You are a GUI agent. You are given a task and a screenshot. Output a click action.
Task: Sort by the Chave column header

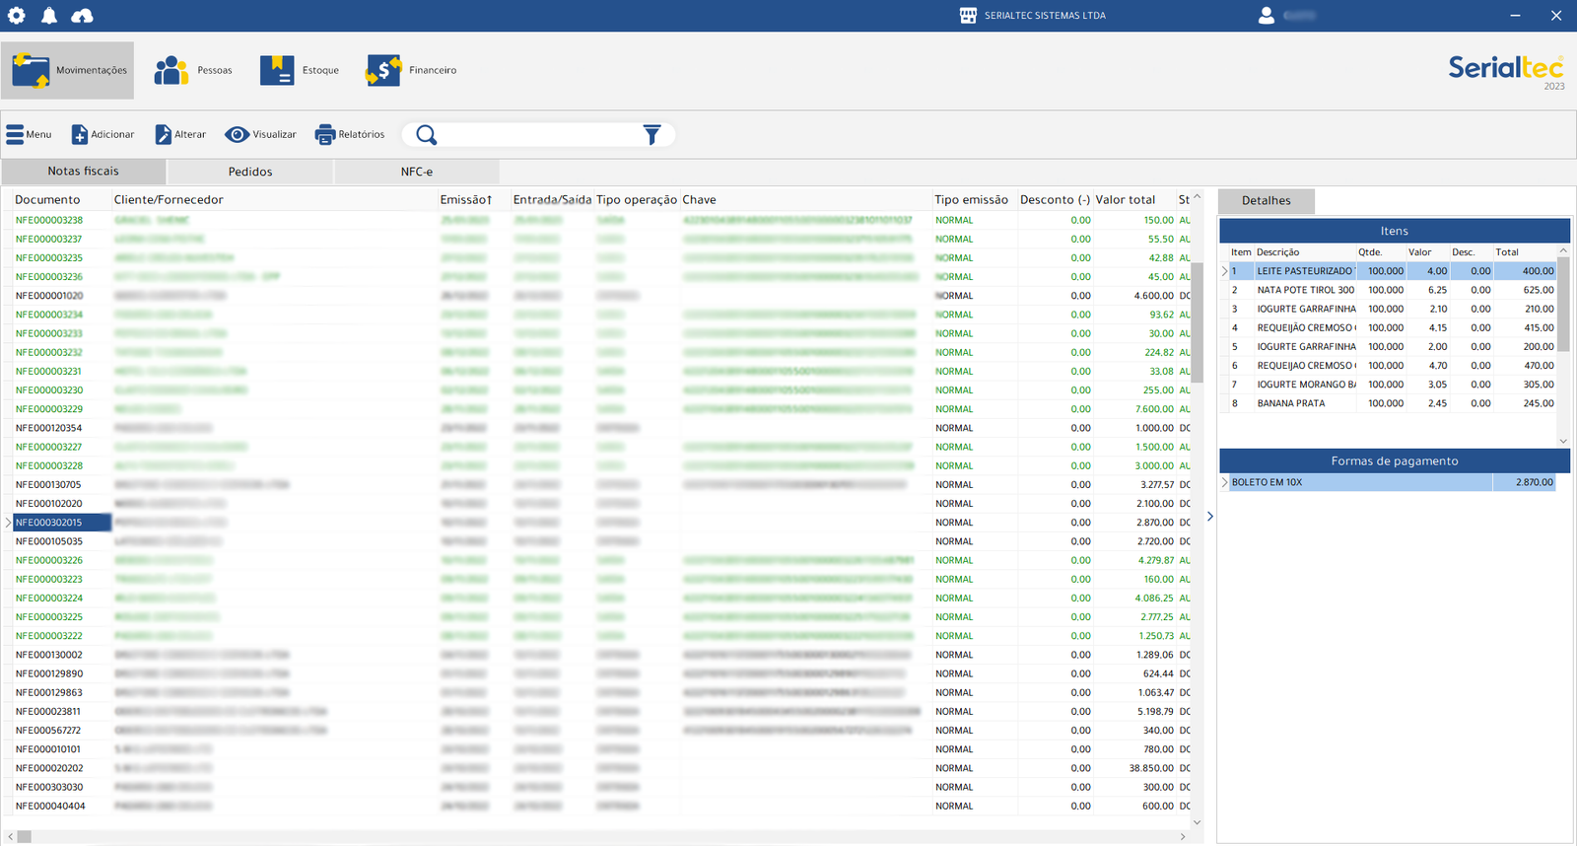click(x=699, y=199)
